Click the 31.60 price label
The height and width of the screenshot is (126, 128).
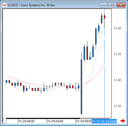click(118, 28)
